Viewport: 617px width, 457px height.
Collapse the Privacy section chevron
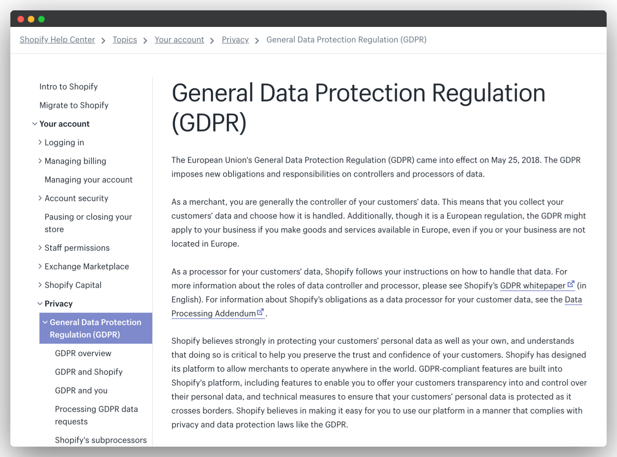pyautogui.click(x=40, y=304)
